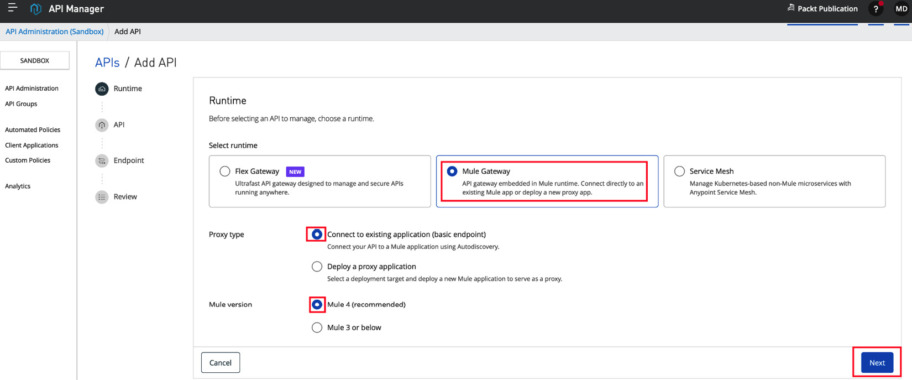Image resolution: width=912 pixels, height=380 pixels.
Task: Click the Endpoint step icon
Action: (102, 161)
